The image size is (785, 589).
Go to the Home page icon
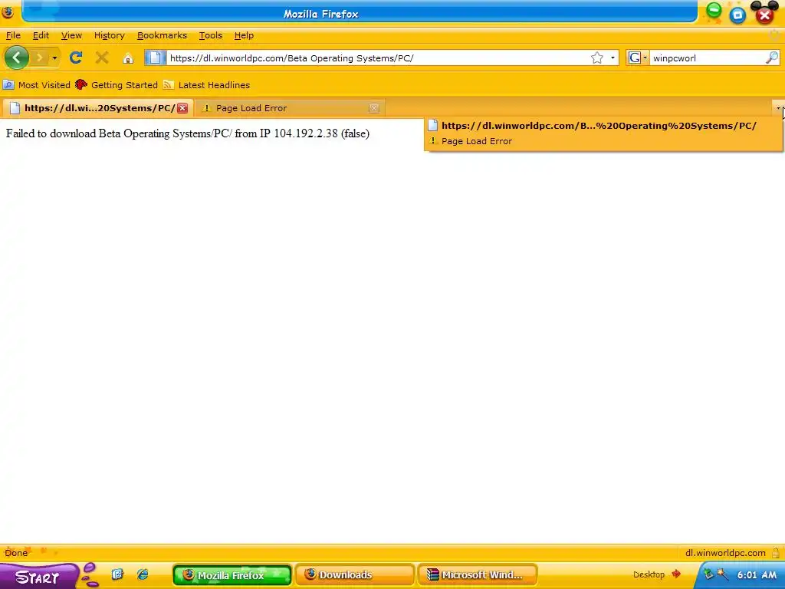point(128,58)
